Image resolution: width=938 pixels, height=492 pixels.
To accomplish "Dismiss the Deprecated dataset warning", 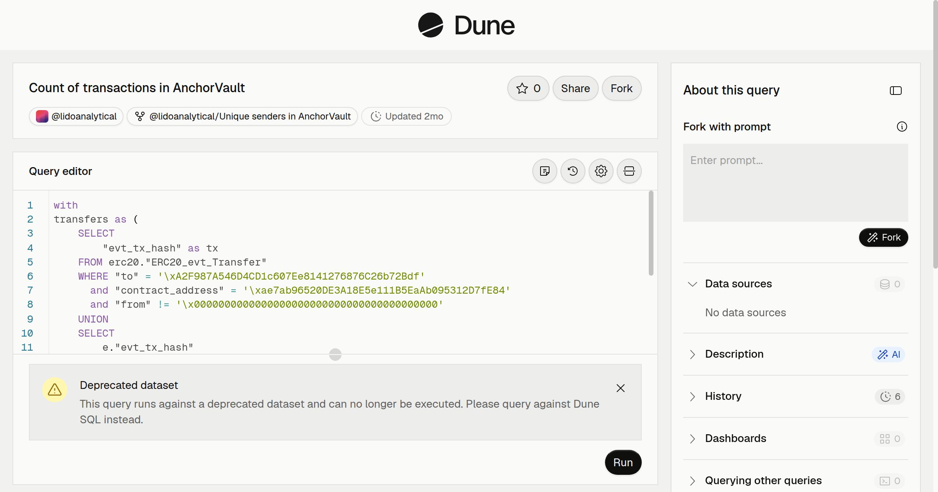I will (620, 388).
